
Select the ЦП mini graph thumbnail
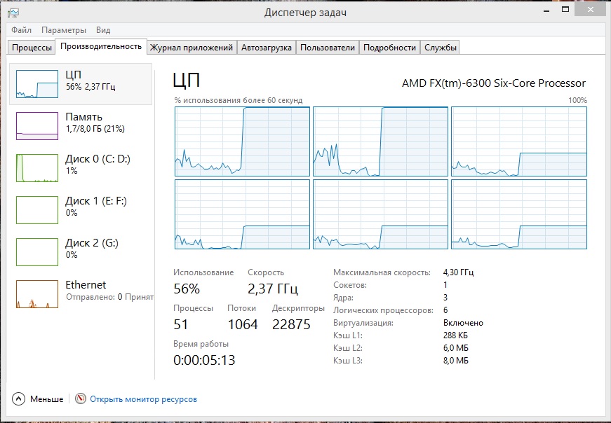click(37, 84)
